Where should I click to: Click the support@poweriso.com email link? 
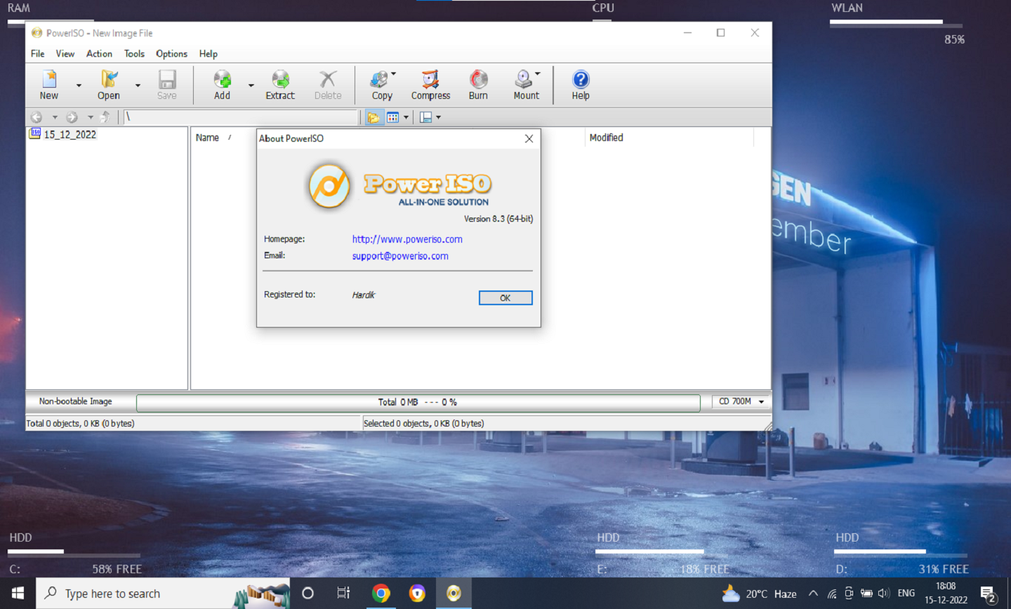click(x=400, y=256)
